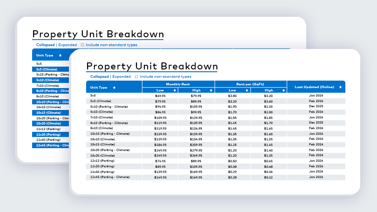The height and width of the screenshot is (212, 377).
Task: Click the $0.65 high rent per SqFt cell
Action: (269, 161)
